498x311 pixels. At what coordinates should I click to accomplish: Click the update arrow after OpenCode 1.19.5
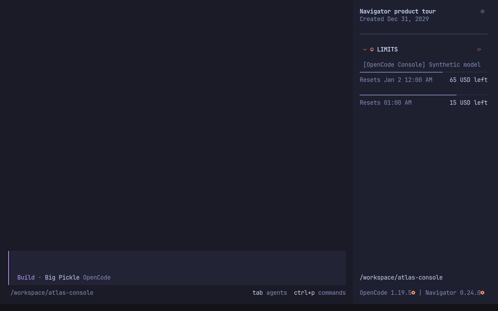pos(413,293)
